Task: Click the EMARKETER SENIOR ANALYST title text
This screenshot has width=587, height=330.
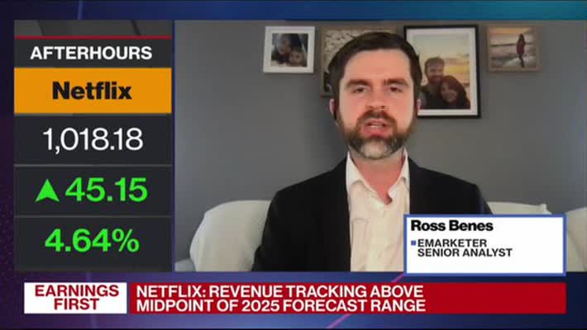Action: point(465,247)
